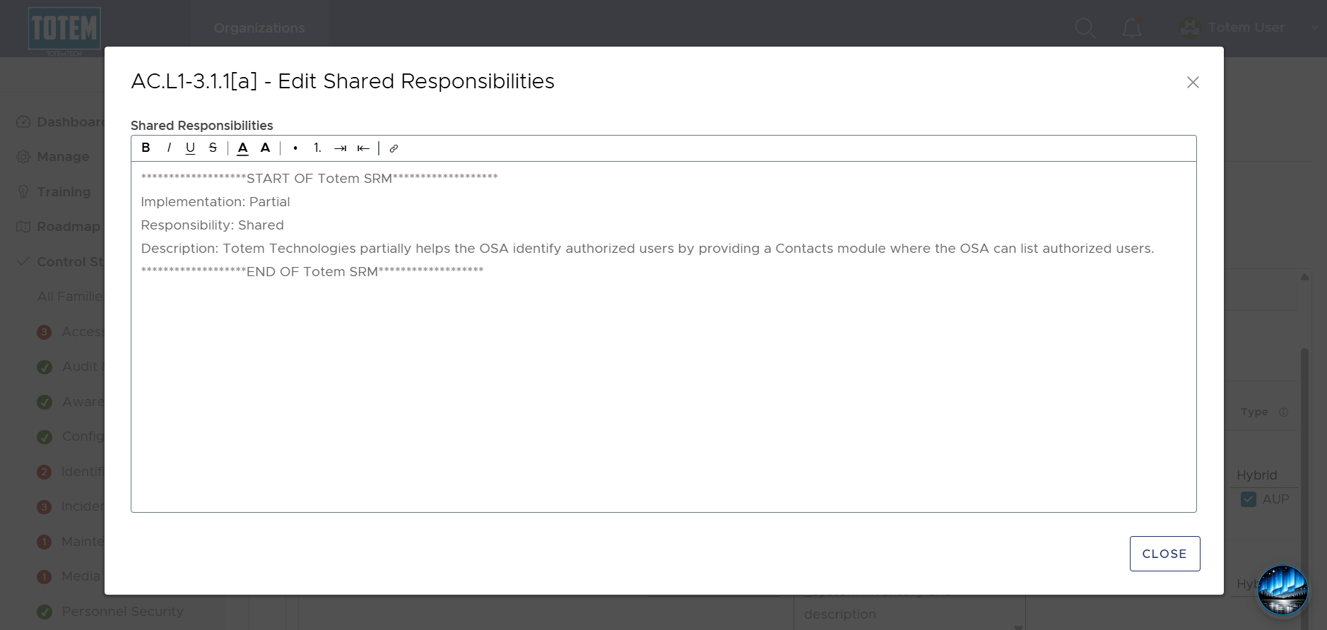Insert a numbered list
Screen dimensions: 1327x630
(318, 148)
